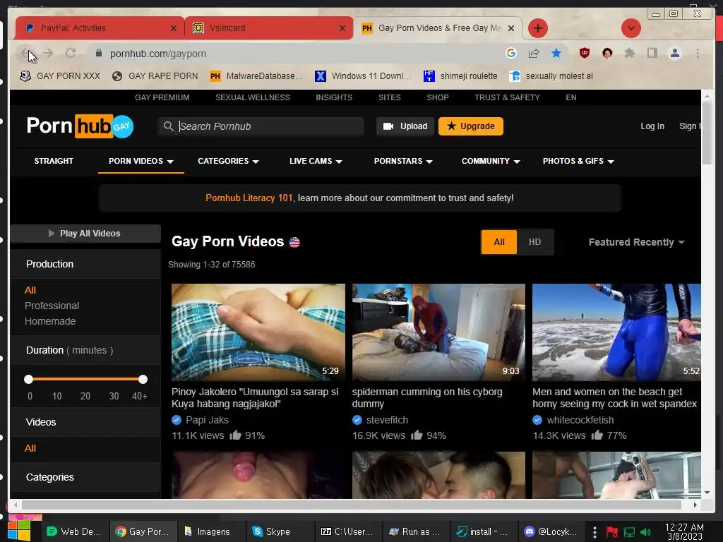Click the browser forward arrow

[48, 54]
